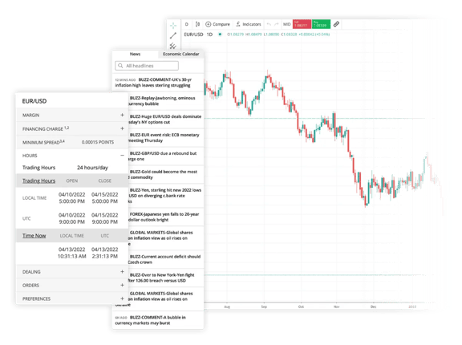Click the 24 hours/day value

point(92,168)
